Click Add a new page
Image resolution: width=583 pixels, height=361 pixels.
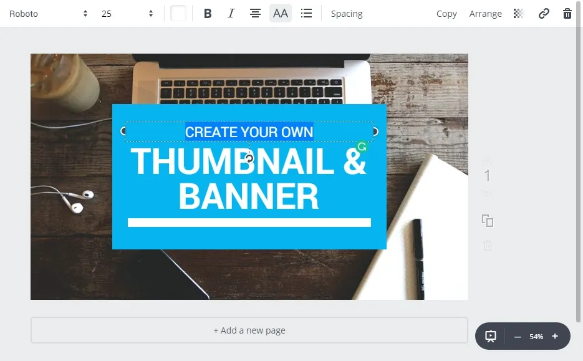249,330
